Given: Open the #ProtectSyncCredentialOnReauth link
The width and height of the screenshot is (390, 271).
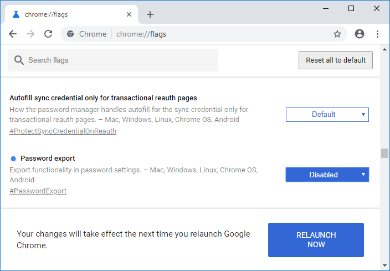Looking at the screenshot, I should (x=63, y=131).
